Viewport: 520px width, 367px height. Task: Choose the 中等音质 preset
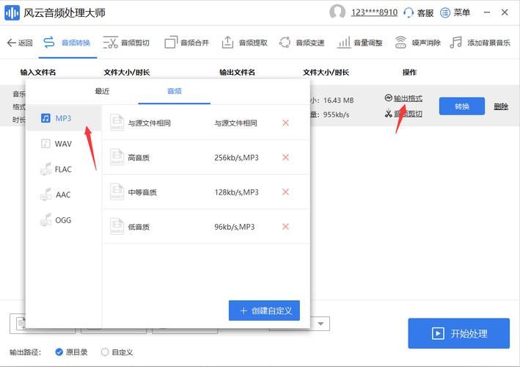click(206, 192)
